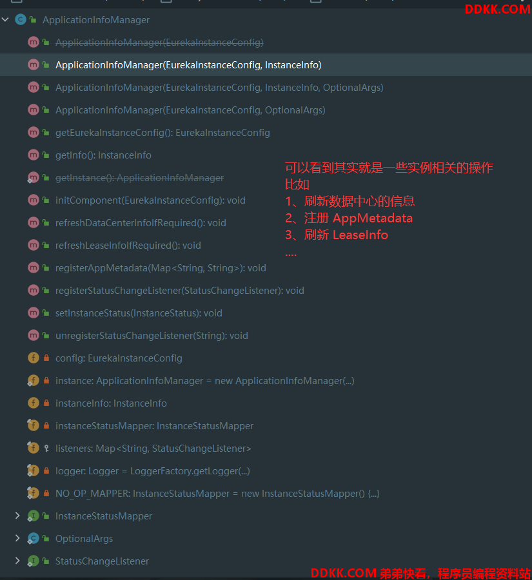
Task: Select getInfo(): InstanceInfo method
Action: coord(266,155)
